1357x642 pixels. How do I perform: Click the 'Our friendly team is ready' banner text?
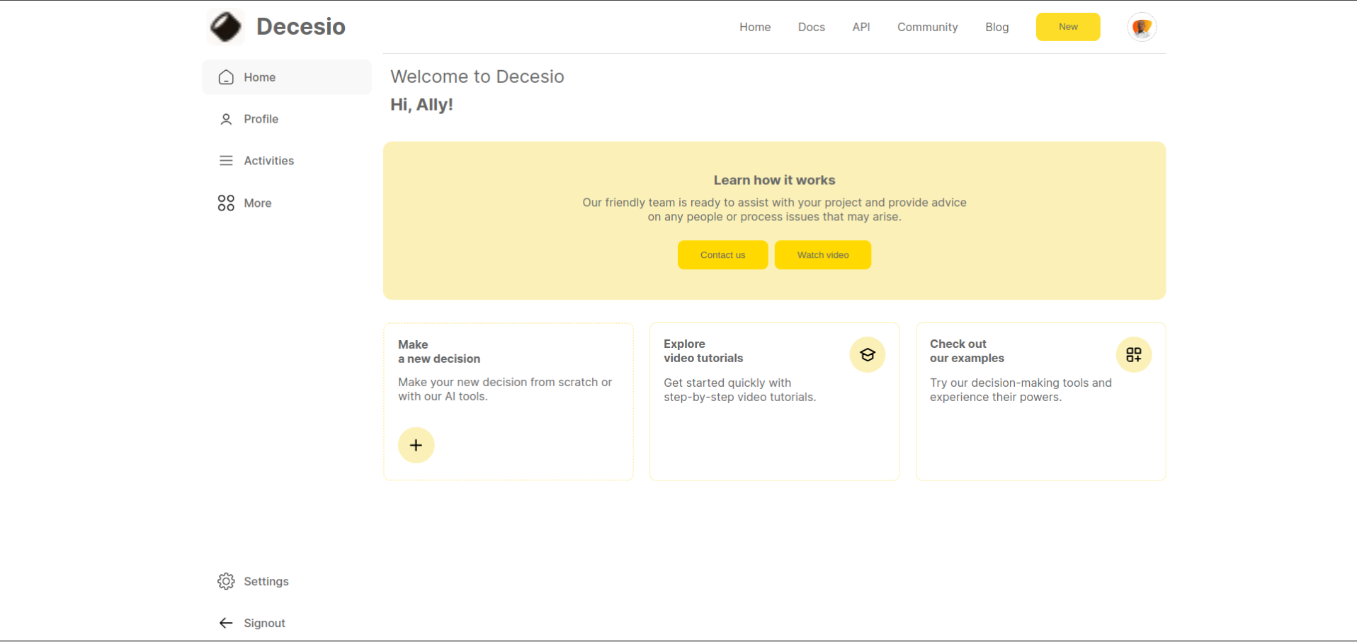(x=775, y=210)
